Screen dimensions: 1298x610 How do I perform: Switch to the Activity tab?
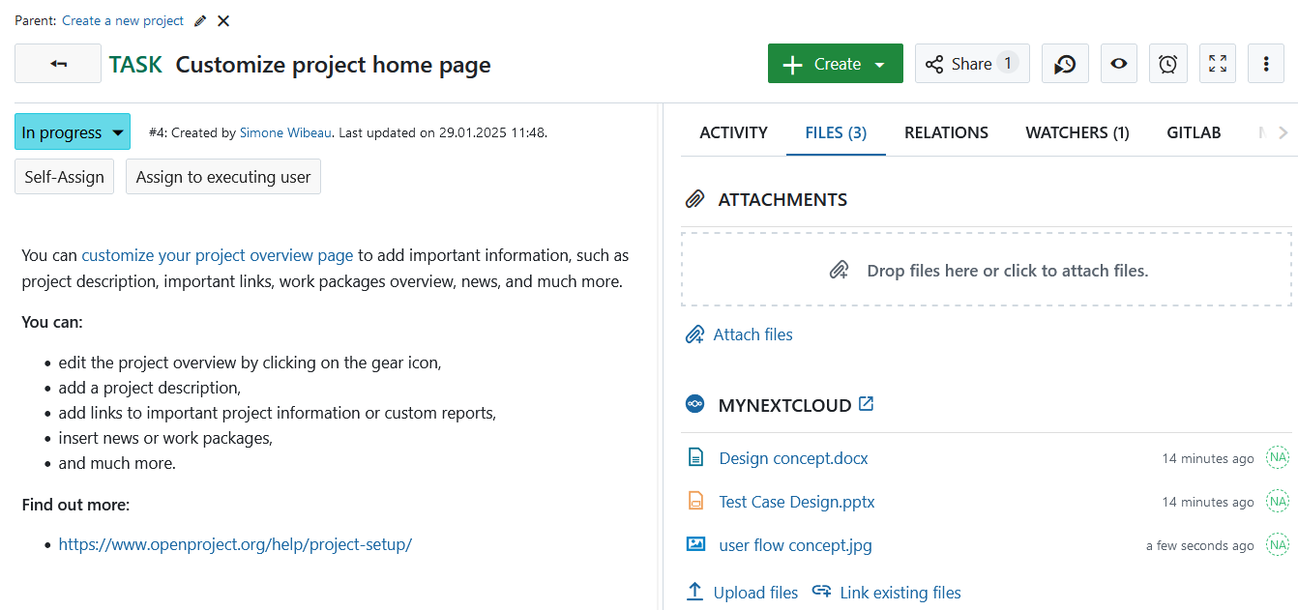(733, 132)
